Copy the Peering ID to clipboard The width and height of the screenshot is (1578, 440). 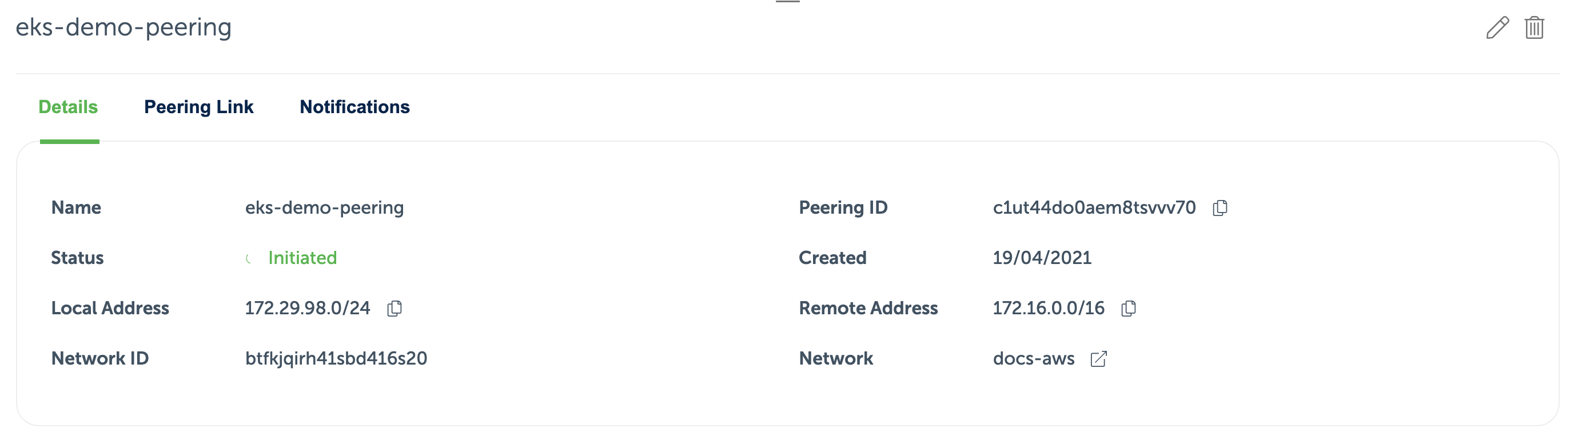pos(1220,208)
